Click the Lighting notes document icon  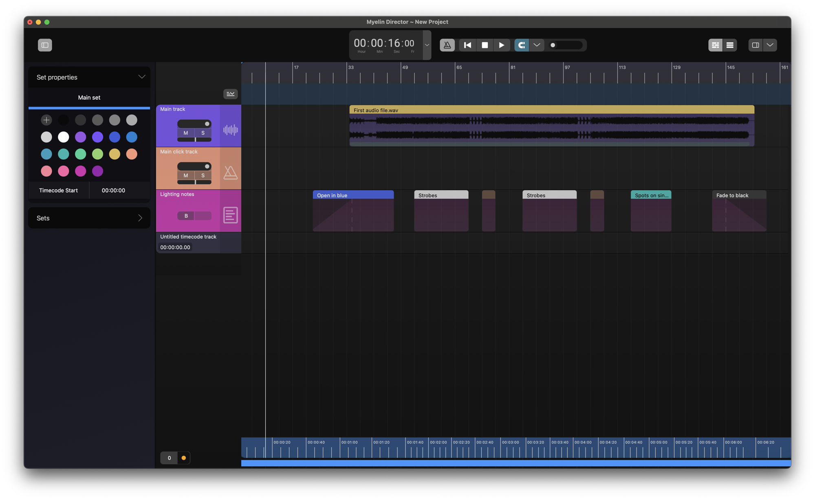230,215
